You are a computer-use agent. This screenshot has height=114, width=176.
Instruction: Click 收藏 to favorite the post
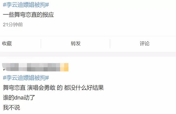[7, 43]
